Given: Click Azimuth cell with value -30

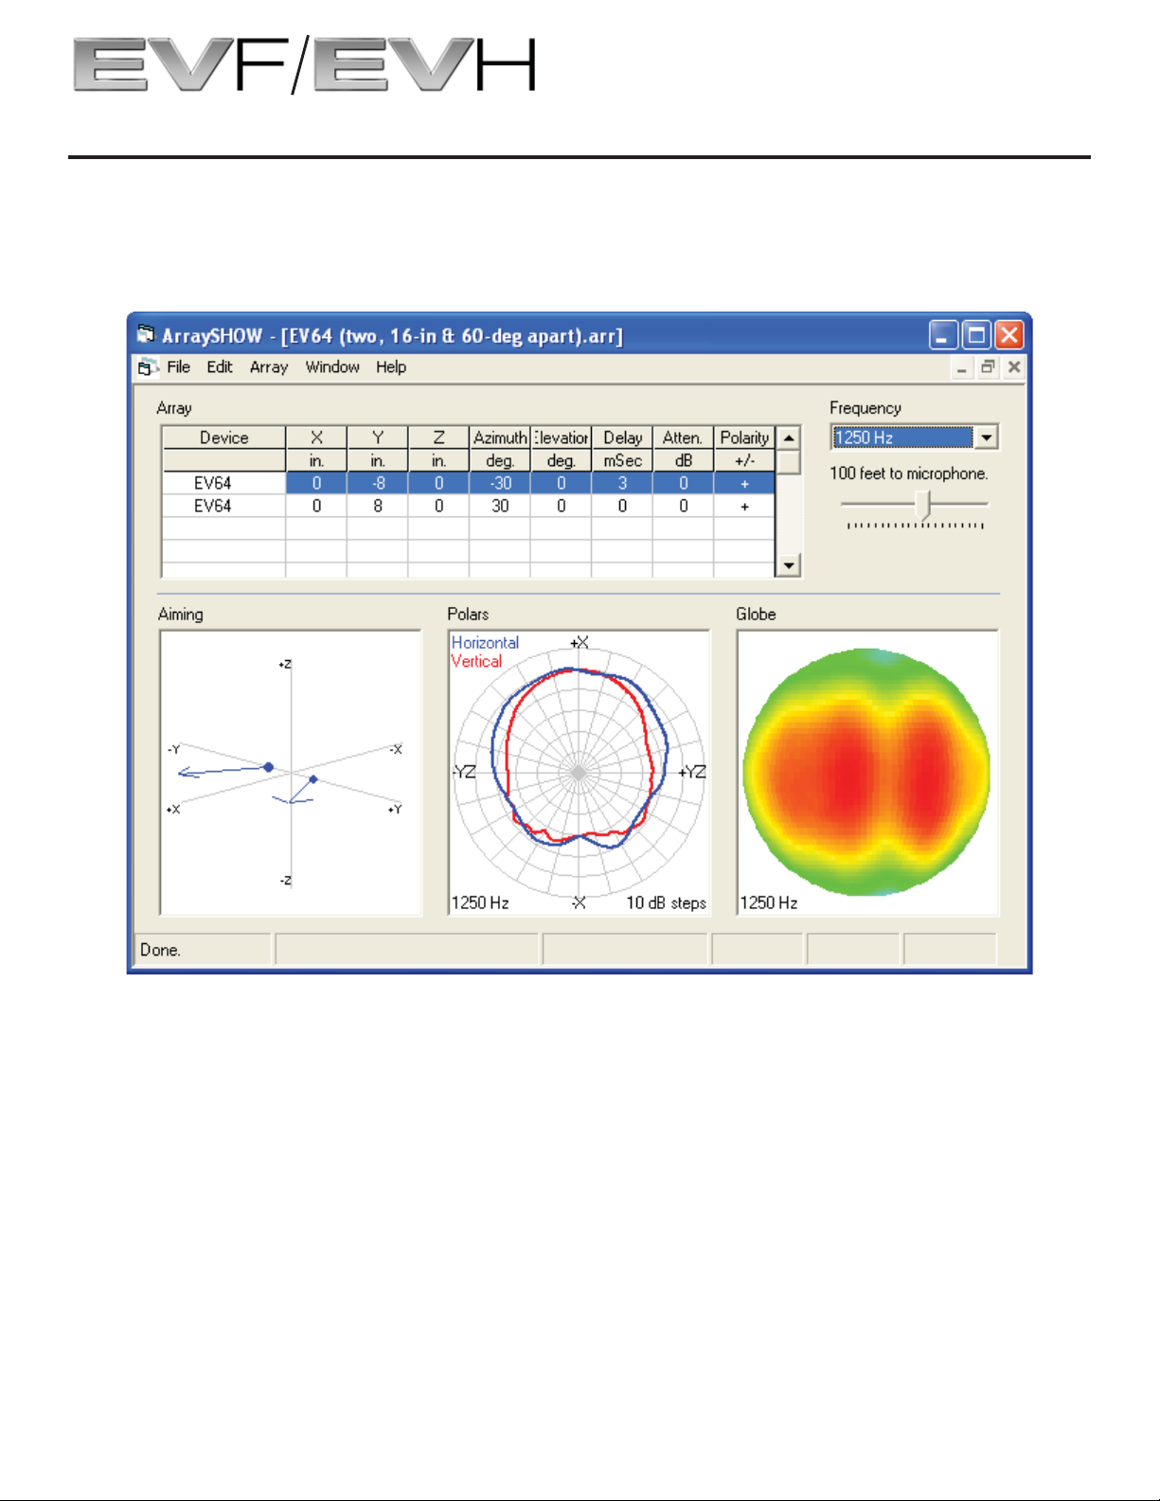Looking at the screenshot, I should 500,483.
